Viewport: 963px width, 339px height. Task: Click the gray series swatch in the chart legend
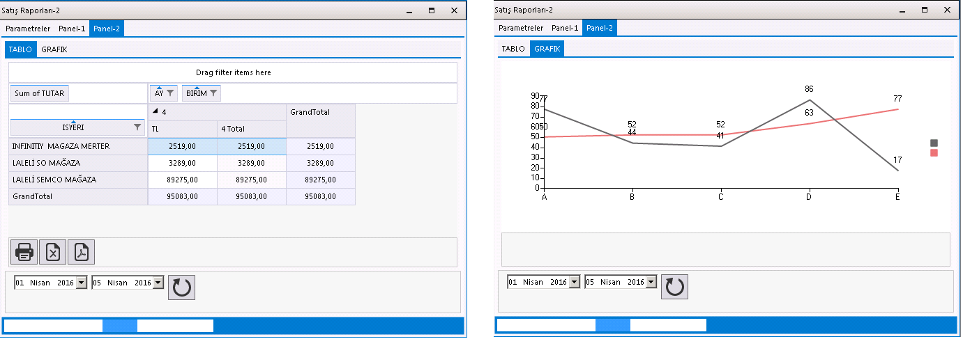coord(934,143)
